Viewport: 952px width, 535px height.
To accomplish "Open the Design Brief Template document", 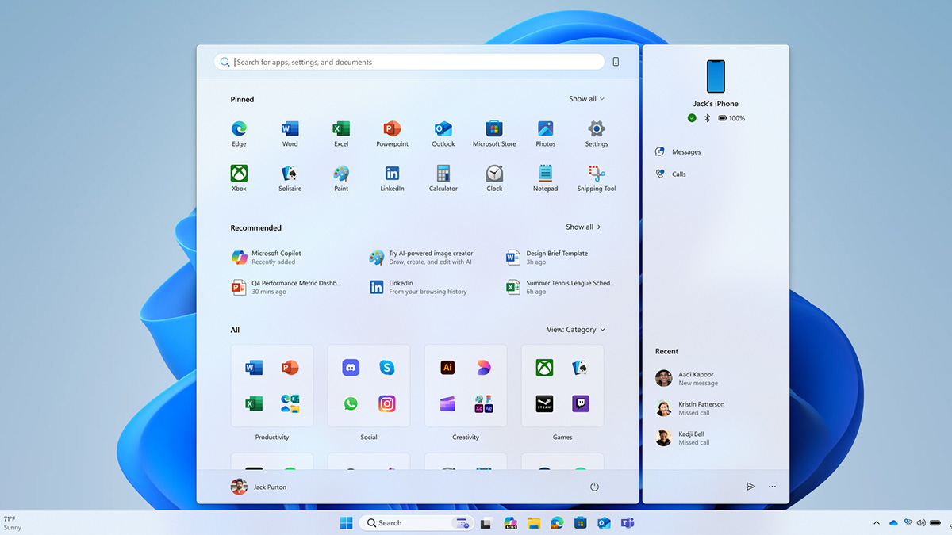I will point(547,258).
